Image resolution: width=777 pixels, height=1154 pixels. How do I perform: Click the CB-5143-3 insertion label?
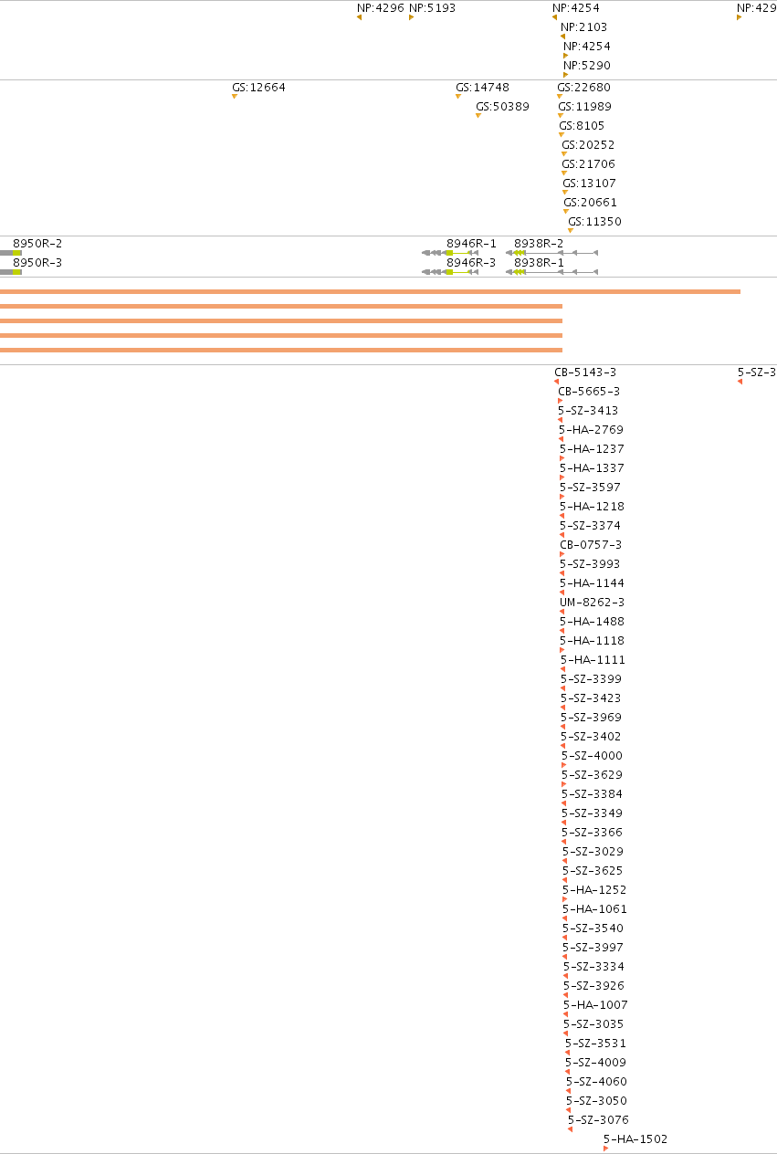coord(585,372)
